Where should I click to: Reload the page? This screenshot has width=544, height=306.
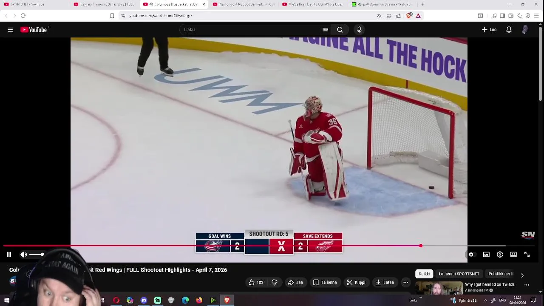pos(23,16)
